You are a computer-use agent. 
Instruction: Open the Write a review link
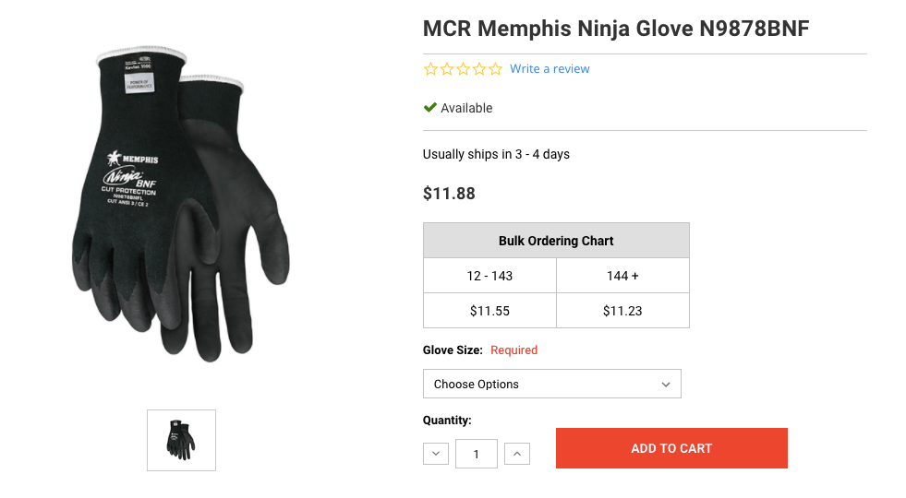click(x=550, y=69)
